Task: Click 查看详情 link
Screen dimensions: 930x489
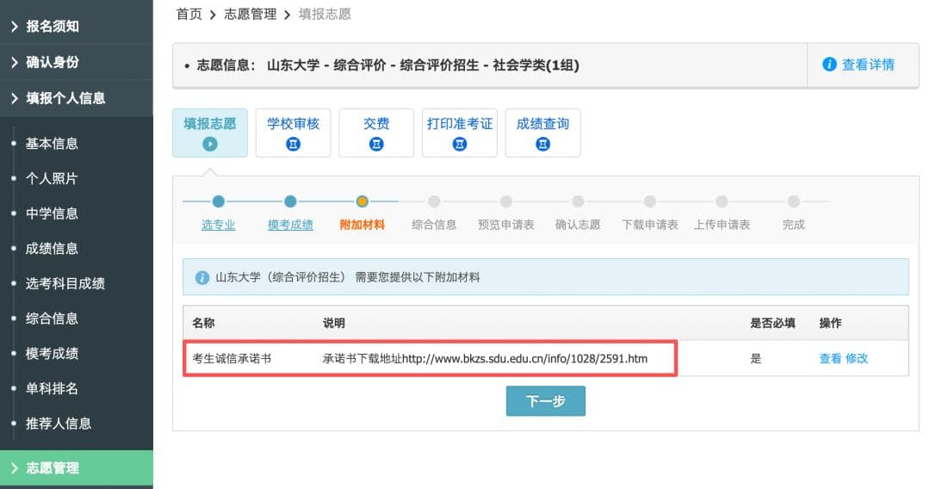Action: [x=868, y=65]
